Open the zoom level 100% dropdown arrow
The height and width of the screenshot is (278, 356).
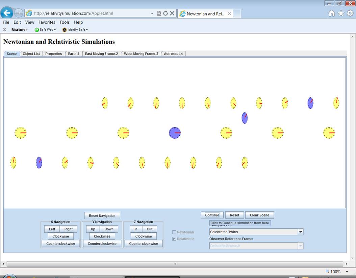tap(347, 272)
